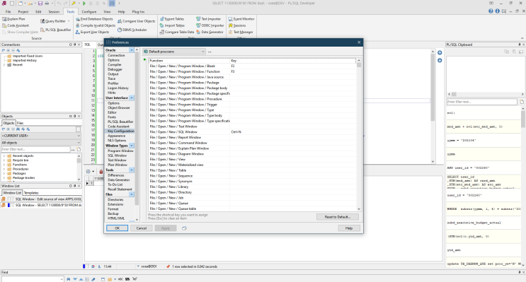This screenshot has height=282, width=526.
Task: Open the Session ribbon tab
Action: 54,12
